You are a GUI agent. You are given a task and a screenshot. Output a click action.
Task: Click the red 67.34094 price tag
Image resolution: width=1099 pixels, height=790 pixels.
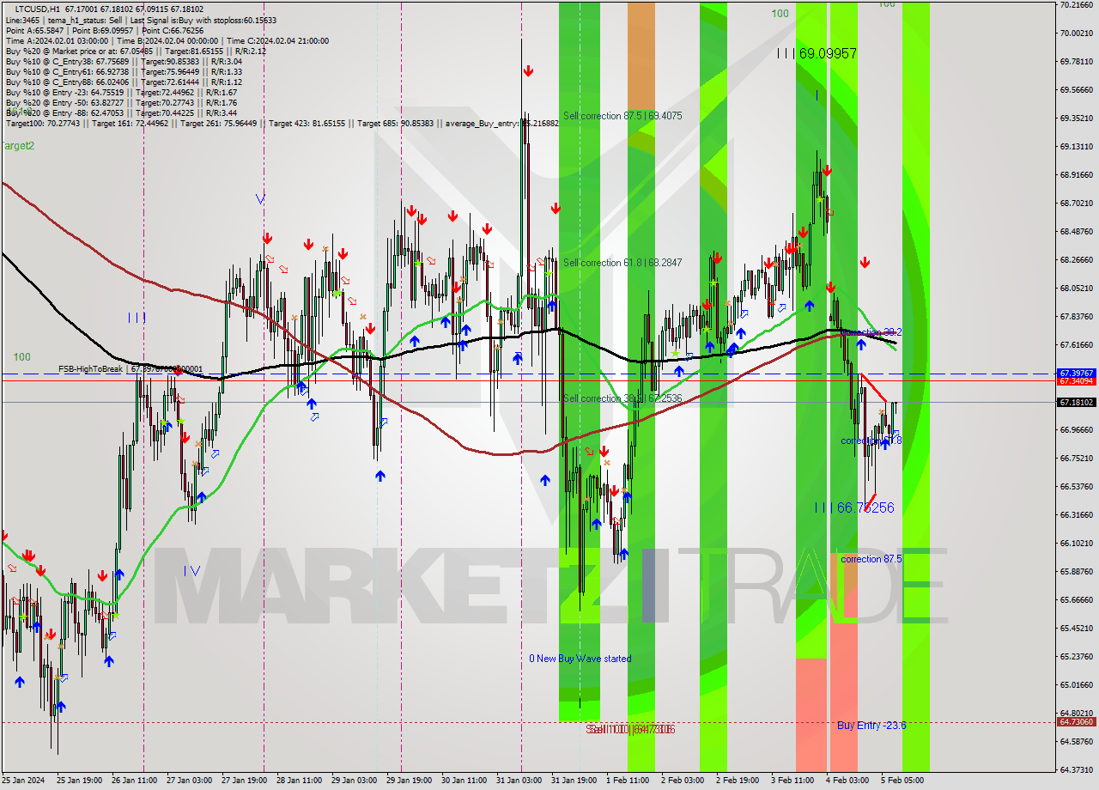click(1076, 381)
